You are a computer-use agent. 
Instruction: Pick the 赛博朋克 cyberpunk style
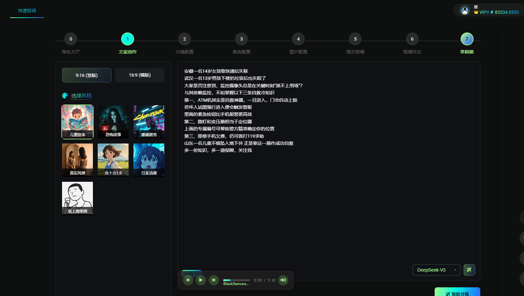(x=149, y=122)
